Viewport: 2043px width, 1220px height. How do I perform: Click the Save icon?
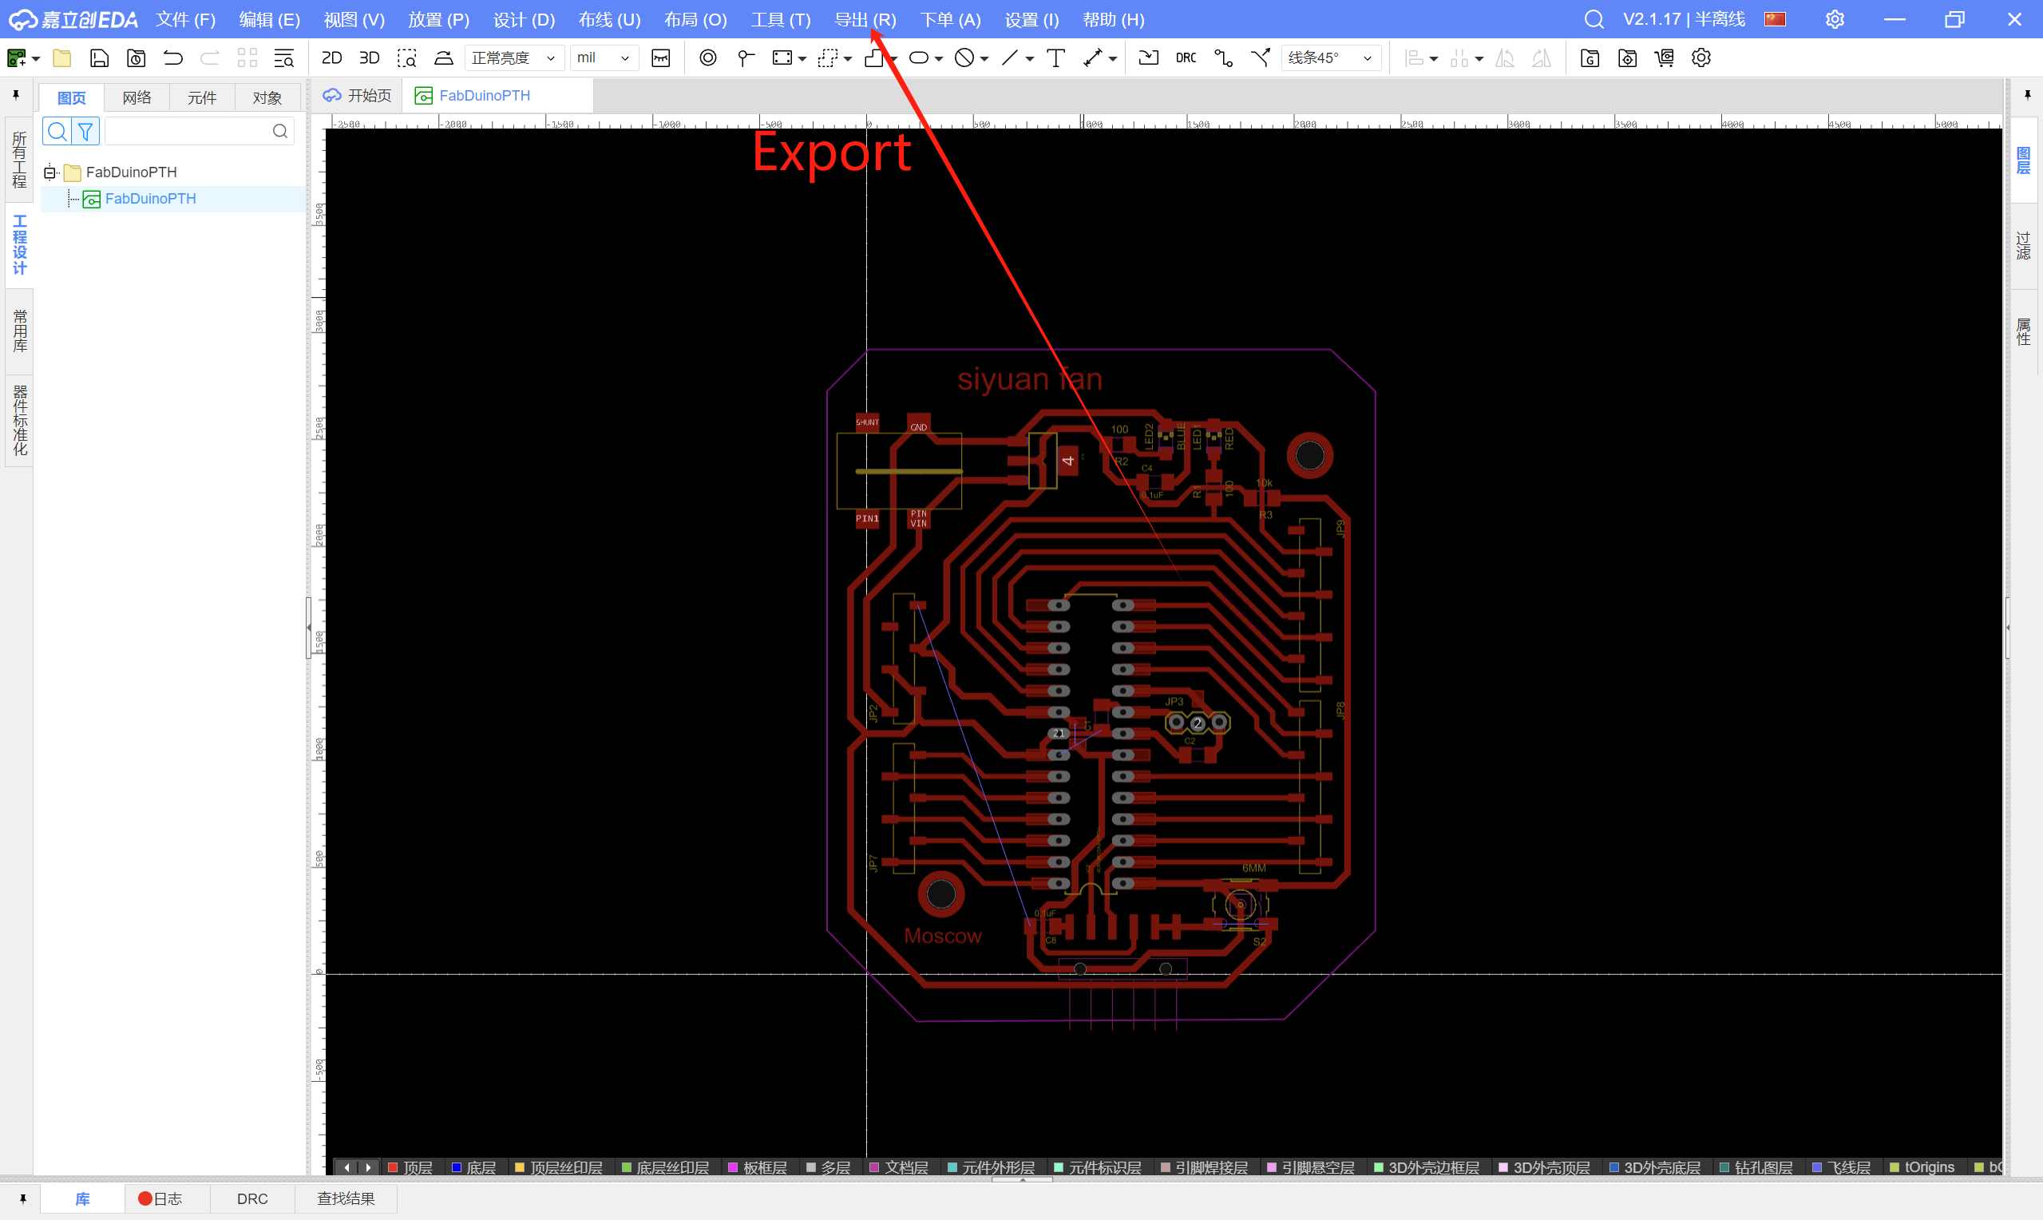99,57
